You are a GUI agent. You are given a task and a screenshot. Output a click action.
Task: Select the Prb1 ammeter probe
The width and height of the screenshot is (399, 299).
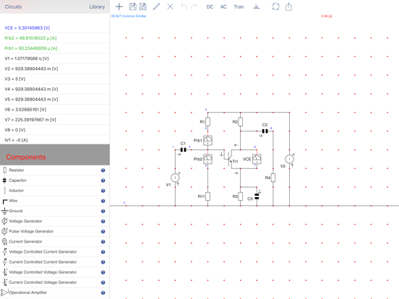point(207,140)
